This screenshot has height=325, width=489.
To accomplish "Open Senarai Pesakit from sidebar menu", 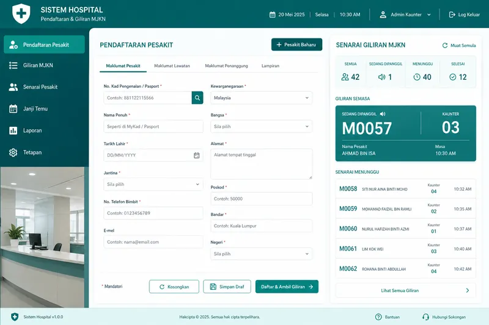I will [44, 87].
